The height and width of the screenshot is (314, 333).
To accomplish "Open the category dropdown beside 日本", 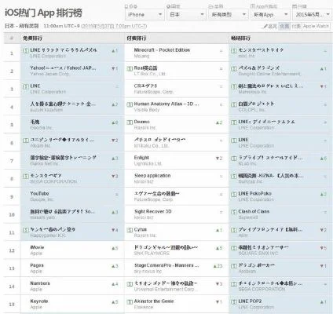I will point(229,15).
